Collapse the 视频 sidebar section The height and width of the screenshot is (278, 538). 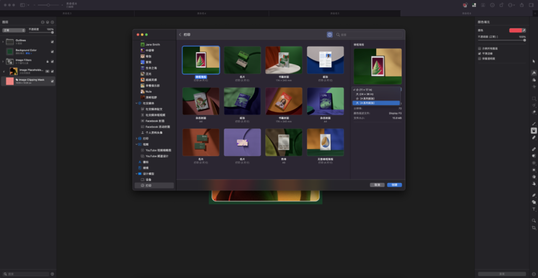[x=136, y=145]
